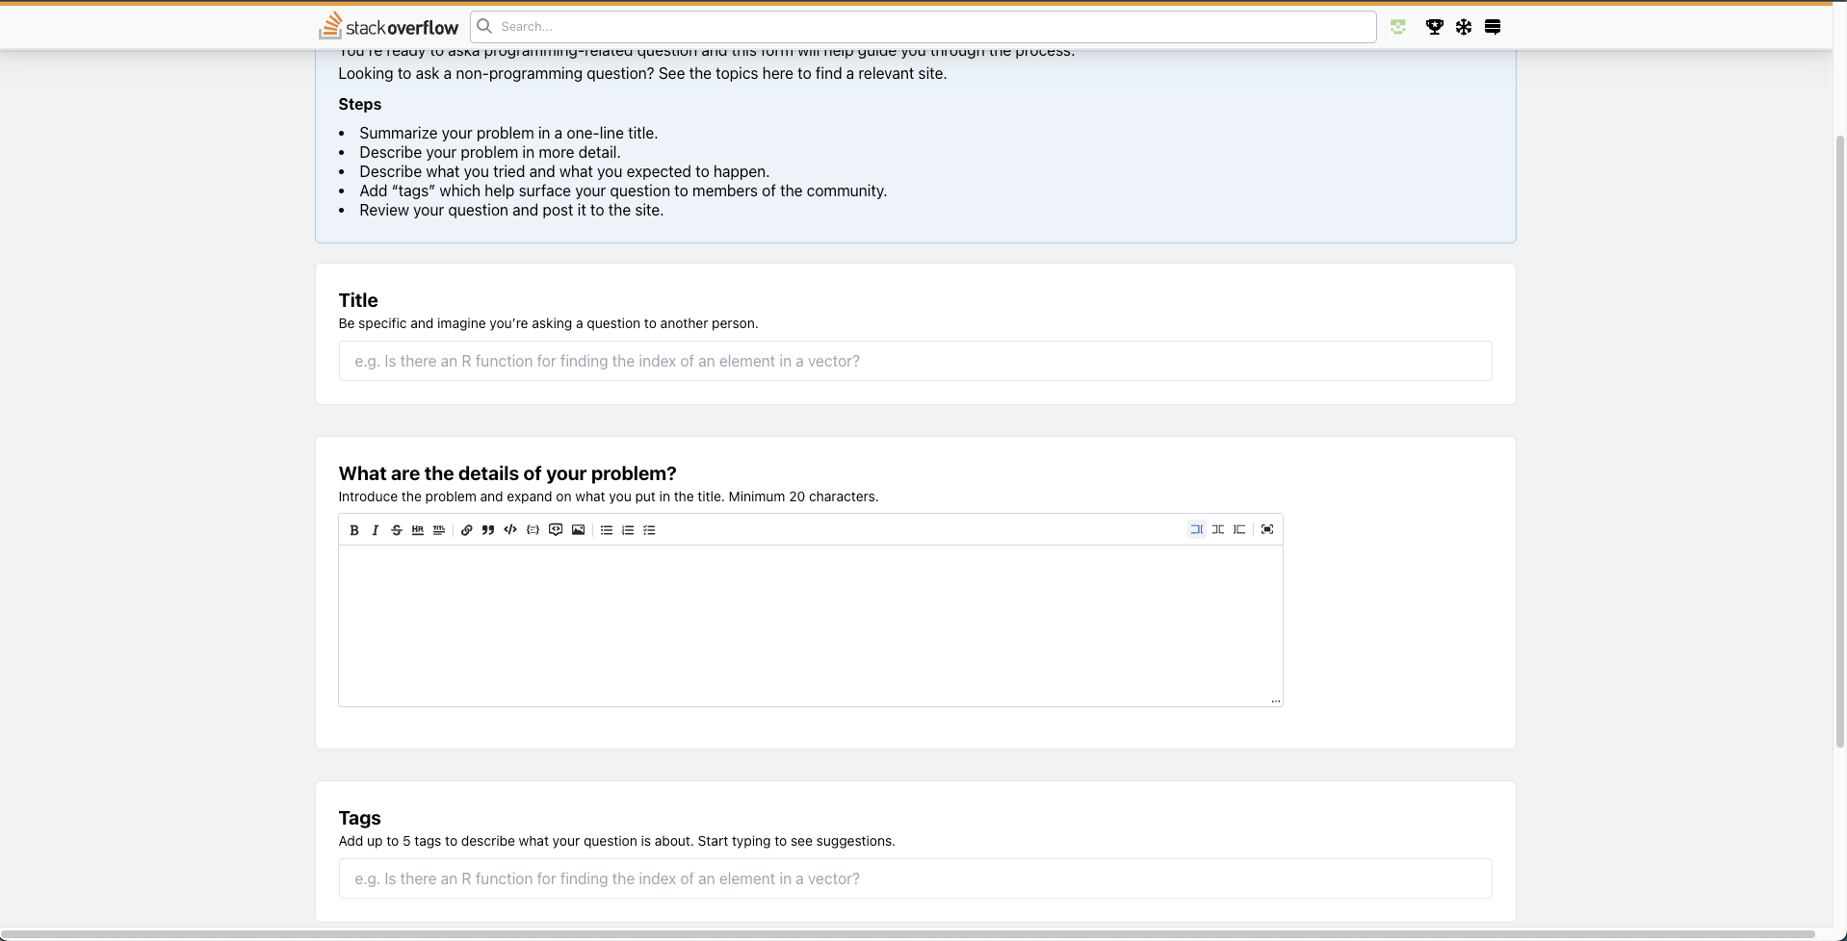Click the 'What are the details of your problem?' heading
Screen dimensions: 1847x941
click(507, 473)
